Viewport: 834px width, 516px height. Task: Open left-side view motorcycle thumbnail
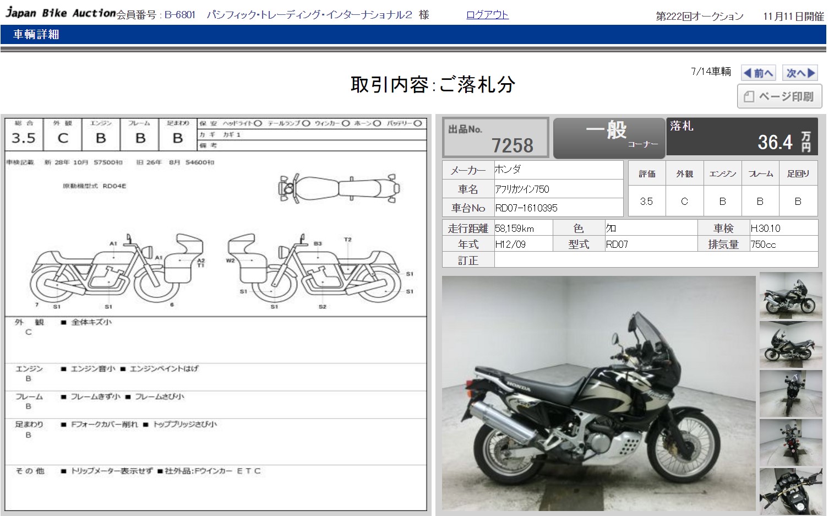[791, 344]
